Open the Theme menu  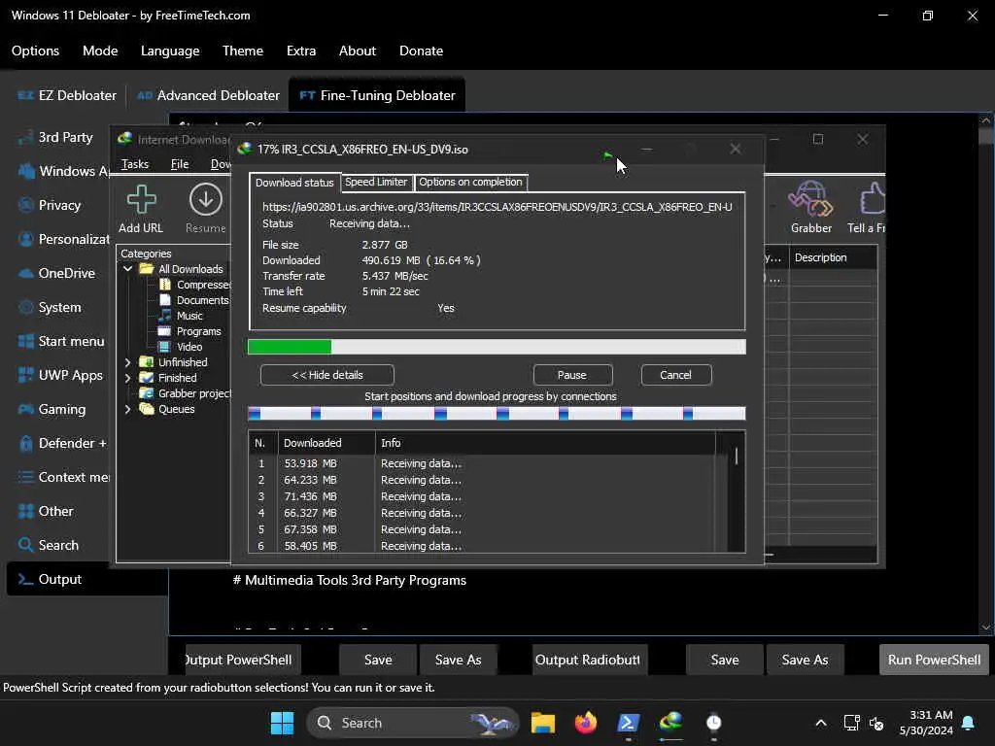point(242,51)
